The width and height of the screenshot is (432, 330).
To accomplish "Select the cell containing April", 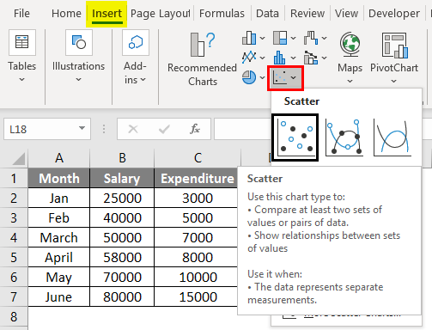I will pyautogui.click(x=59, y=257).
